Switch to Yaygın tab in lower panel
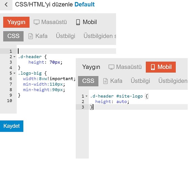Viewport: 195px width, 169px height. click(91, 67)
